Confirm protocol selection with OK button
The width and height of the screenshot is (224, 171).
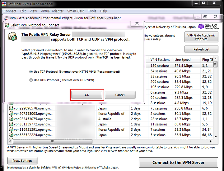87,95
